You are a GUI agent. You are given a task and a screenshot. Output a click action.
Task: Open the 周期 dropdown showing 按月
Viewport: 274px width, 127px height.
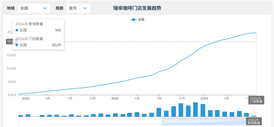78,8
